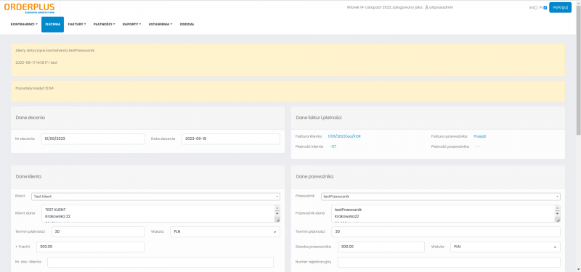Open client invoice link 1/09/2023/aa/KOR

click(x=344, y=136)
